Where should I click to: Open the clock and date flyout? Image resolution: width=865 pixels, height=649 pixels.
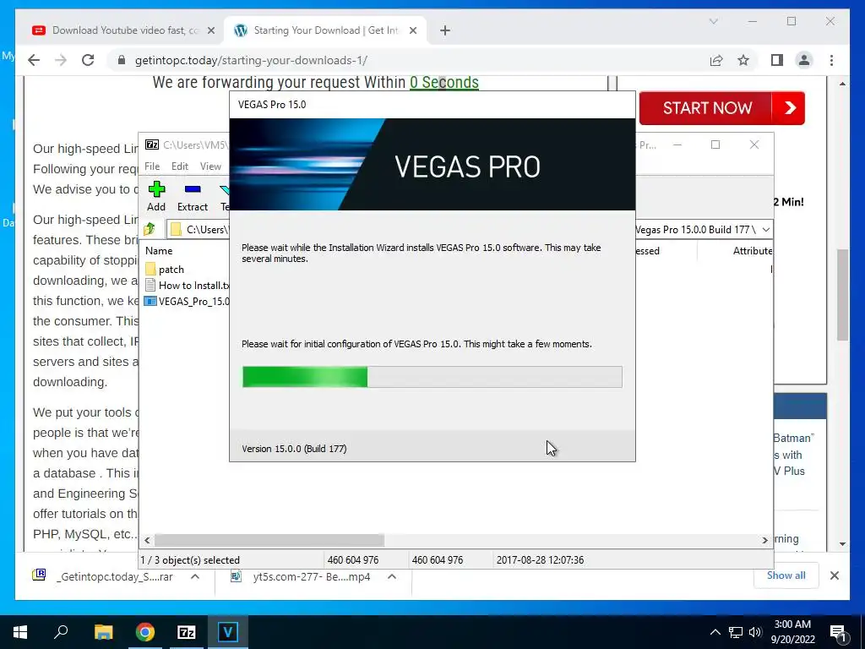pos(792,632)
